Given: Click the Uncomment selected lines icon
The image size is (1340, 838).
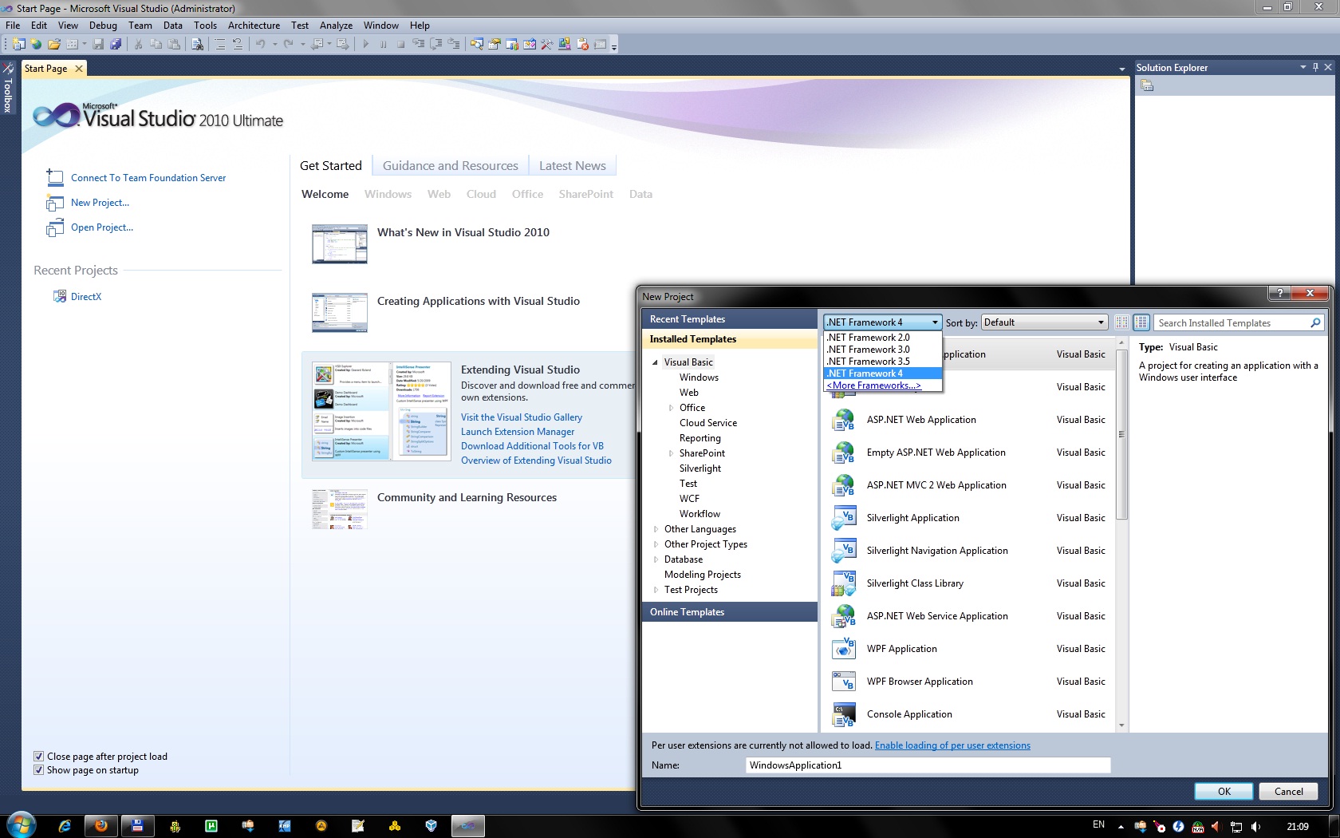Looking at the screenshot, I should click(237, 44).
